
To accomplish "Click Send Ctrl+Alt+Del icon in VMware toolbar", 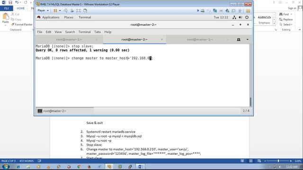I will click(x=66, y=10).
